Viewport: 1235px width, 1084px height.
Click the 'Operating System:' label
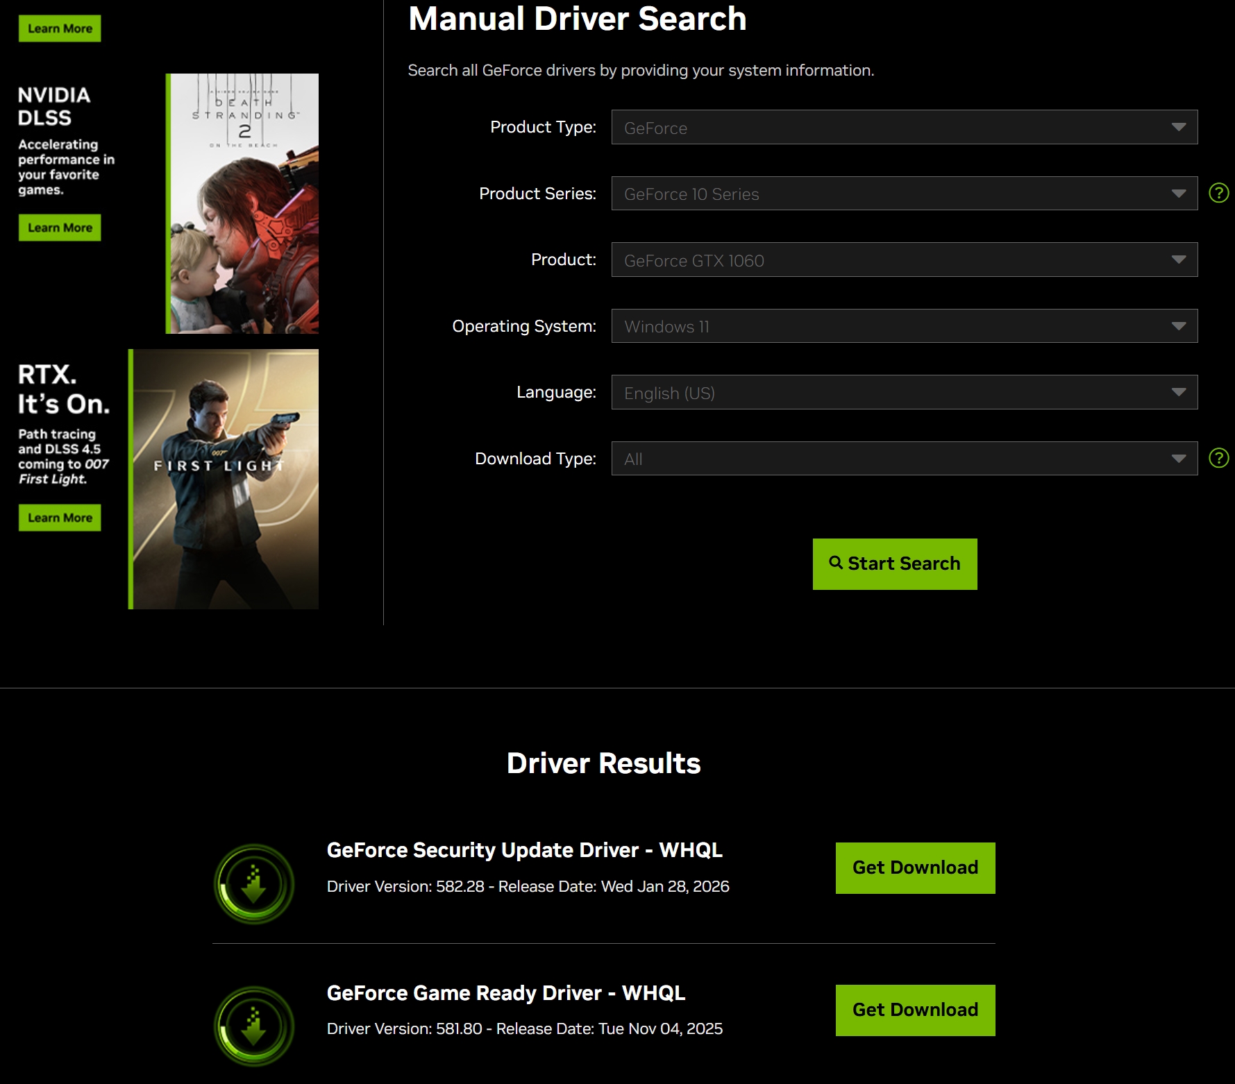coord(524,326)
